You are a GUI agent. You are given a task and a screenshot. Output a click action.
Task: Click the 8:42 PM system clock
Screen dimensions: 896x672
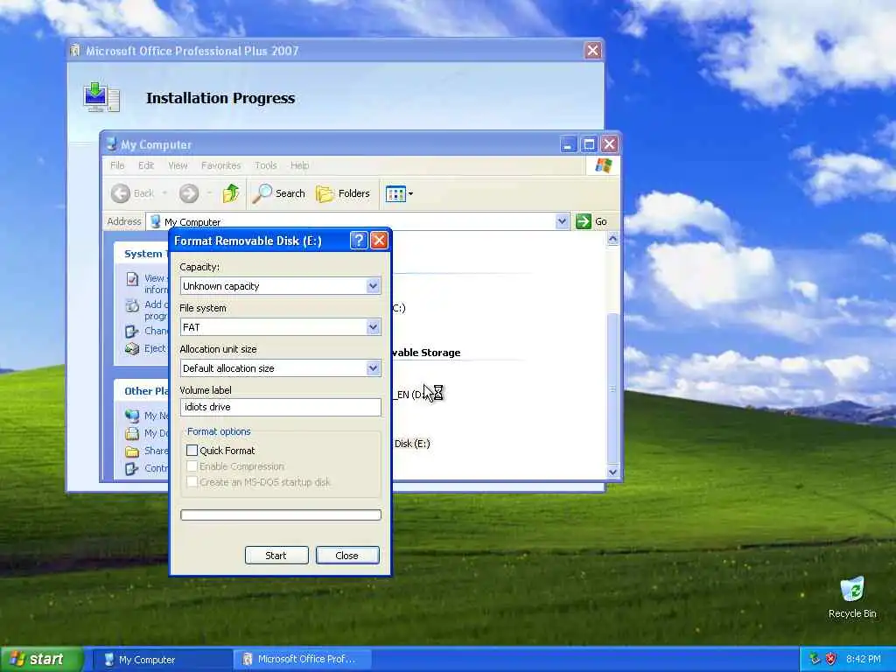pos(864,659)
